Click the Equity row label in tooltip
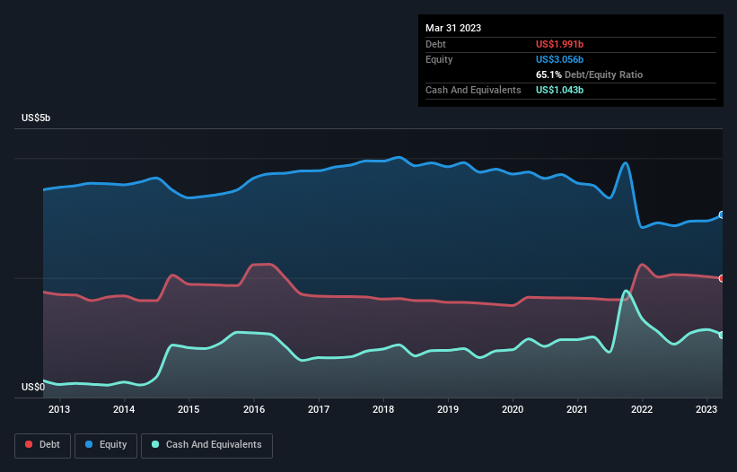 pos(439,59)
